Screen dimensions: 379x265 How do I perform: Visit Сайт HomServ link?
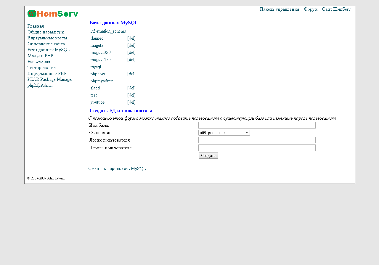[x=336, y=9]
